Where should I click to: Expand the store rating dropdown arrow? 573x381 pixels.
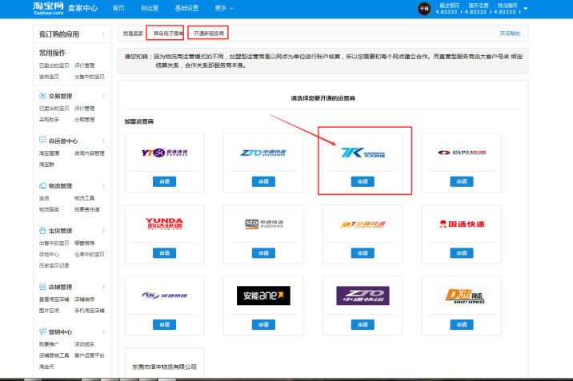point(525,9)
